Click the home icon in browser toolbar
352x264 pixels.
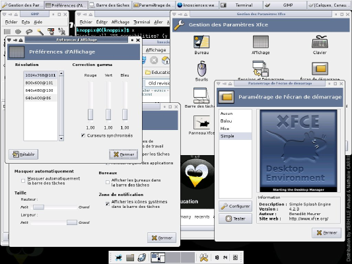point(166,60)
